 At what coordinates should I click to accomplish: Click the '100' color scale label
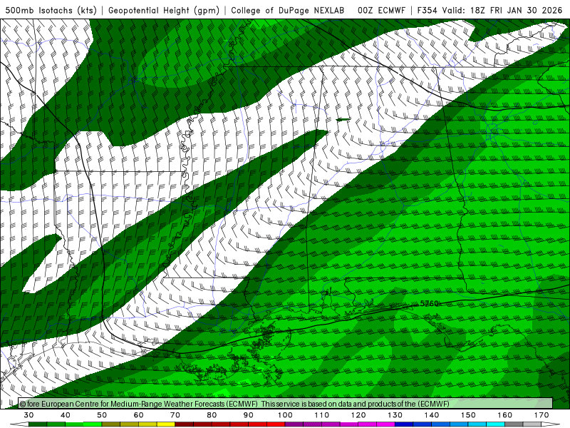tap(286, 415)
